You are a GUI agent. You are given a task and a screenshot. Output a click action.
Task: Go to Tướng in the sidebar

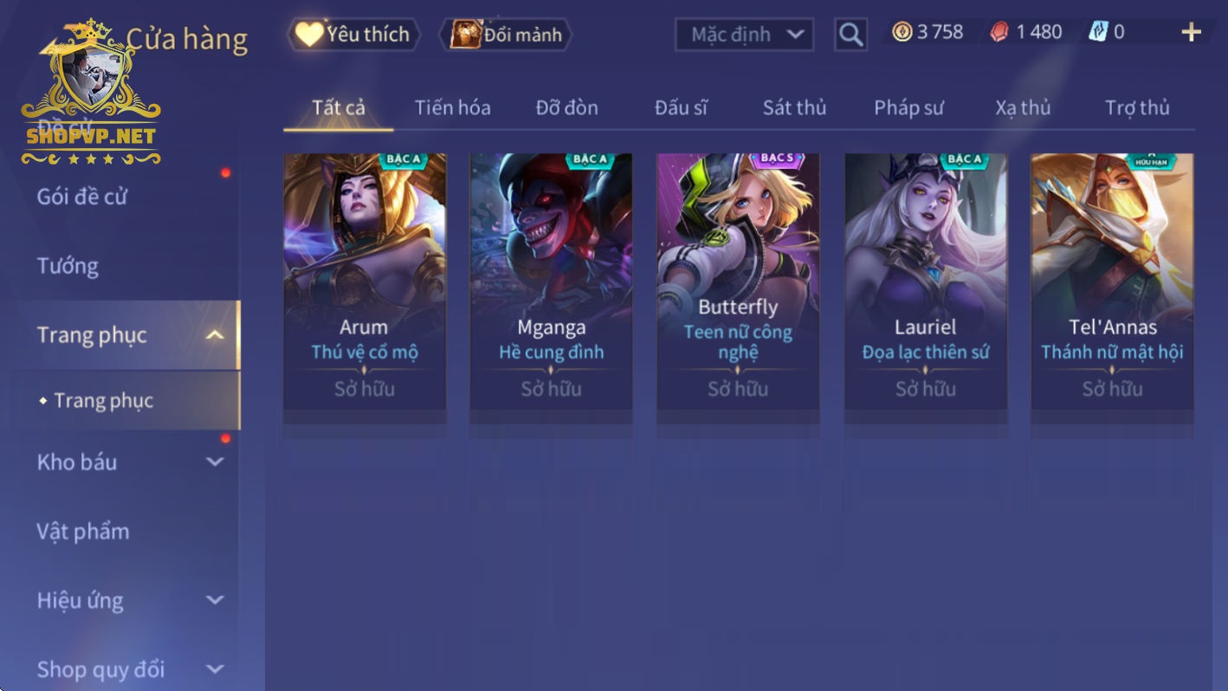click(68, 266)
